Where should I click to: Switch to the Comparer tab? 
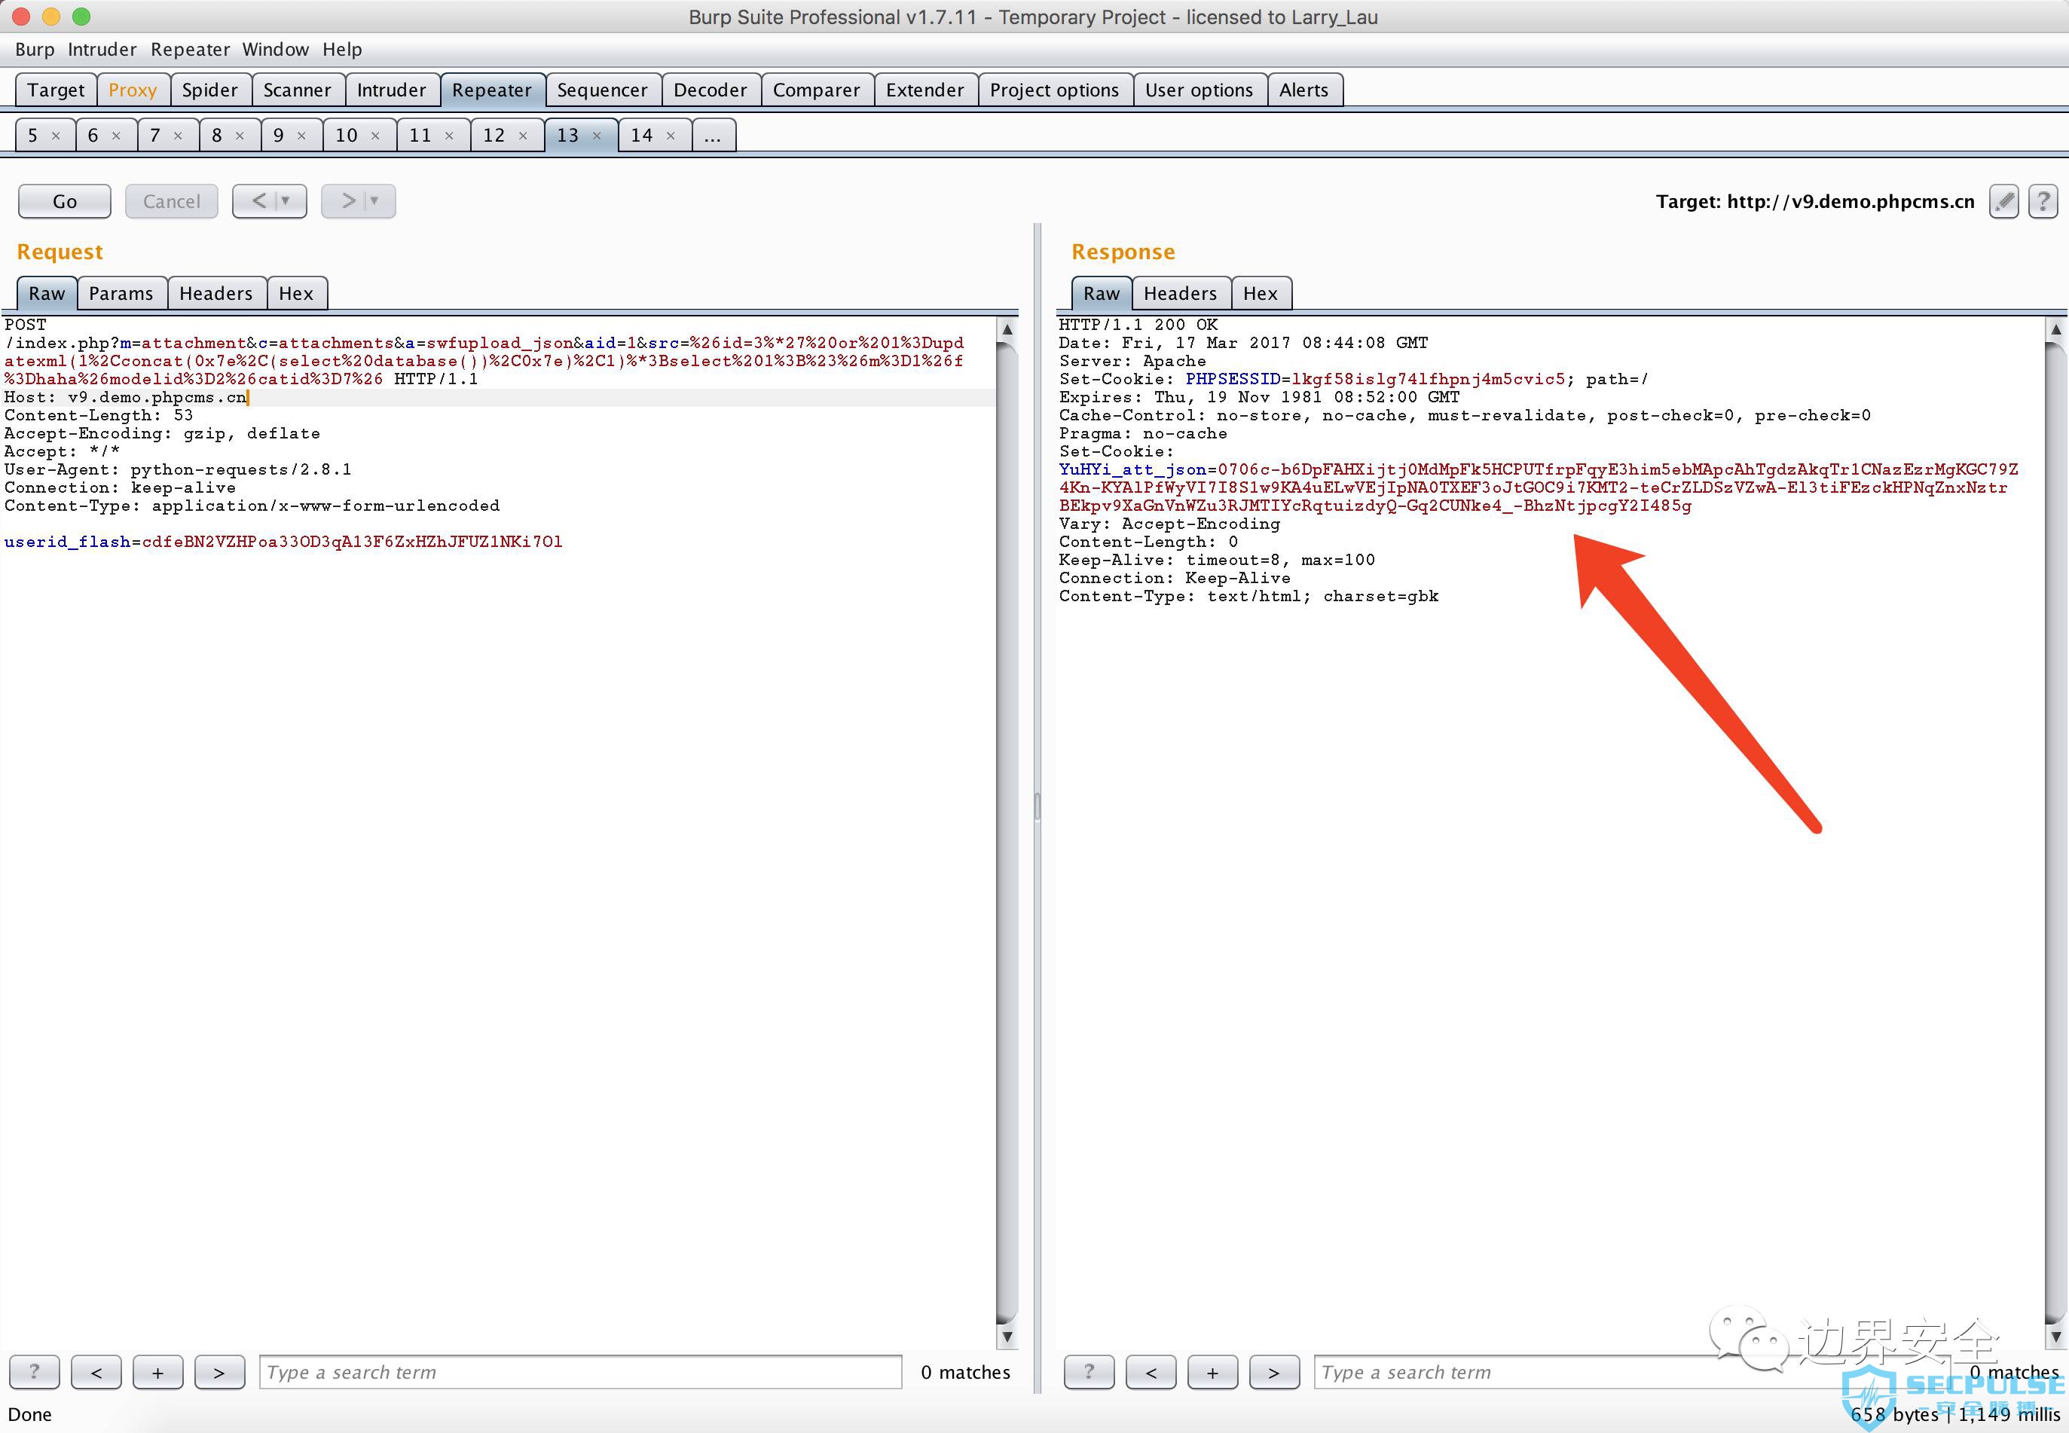pos(816,90)
